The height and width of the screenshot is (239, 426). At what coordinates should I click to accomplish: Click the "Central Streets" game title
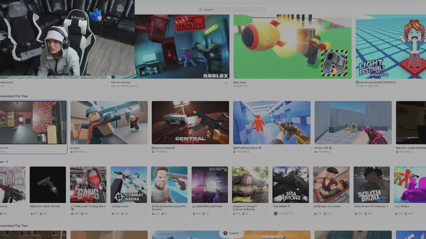163,148
